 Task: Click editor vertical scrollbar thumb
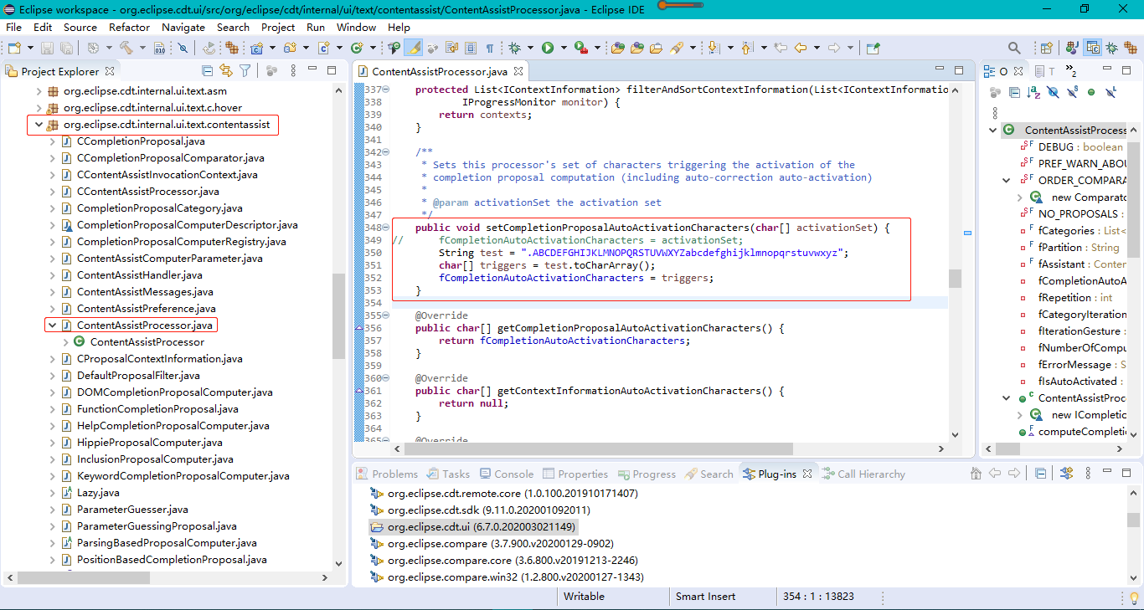955,279
